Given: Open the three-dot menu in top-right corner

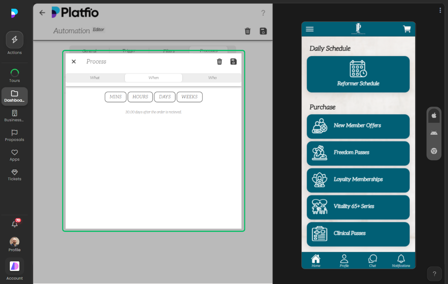Looking at the screenshot, I should coord(440,10).
